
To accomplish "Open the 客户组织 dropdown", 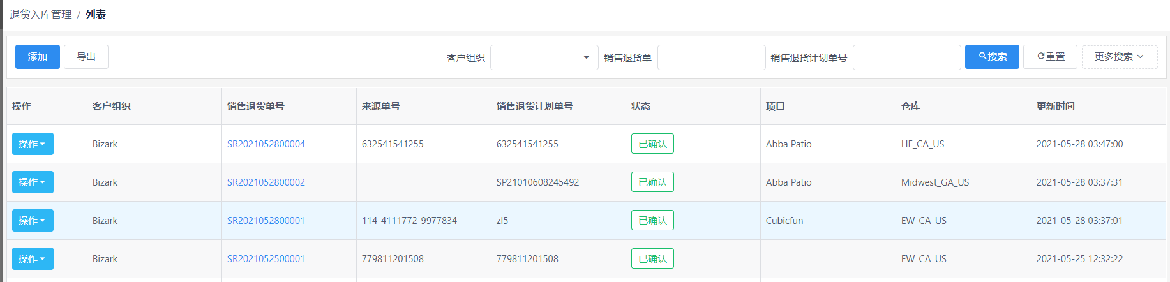I will (x=544, y=57).
